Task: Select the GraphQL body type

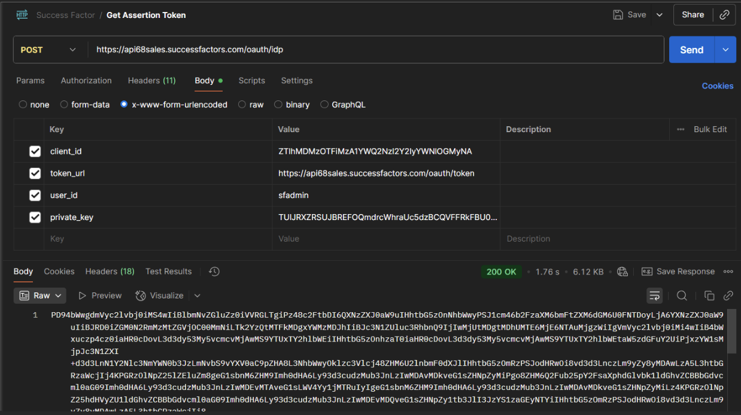Action: coord(324,105)
